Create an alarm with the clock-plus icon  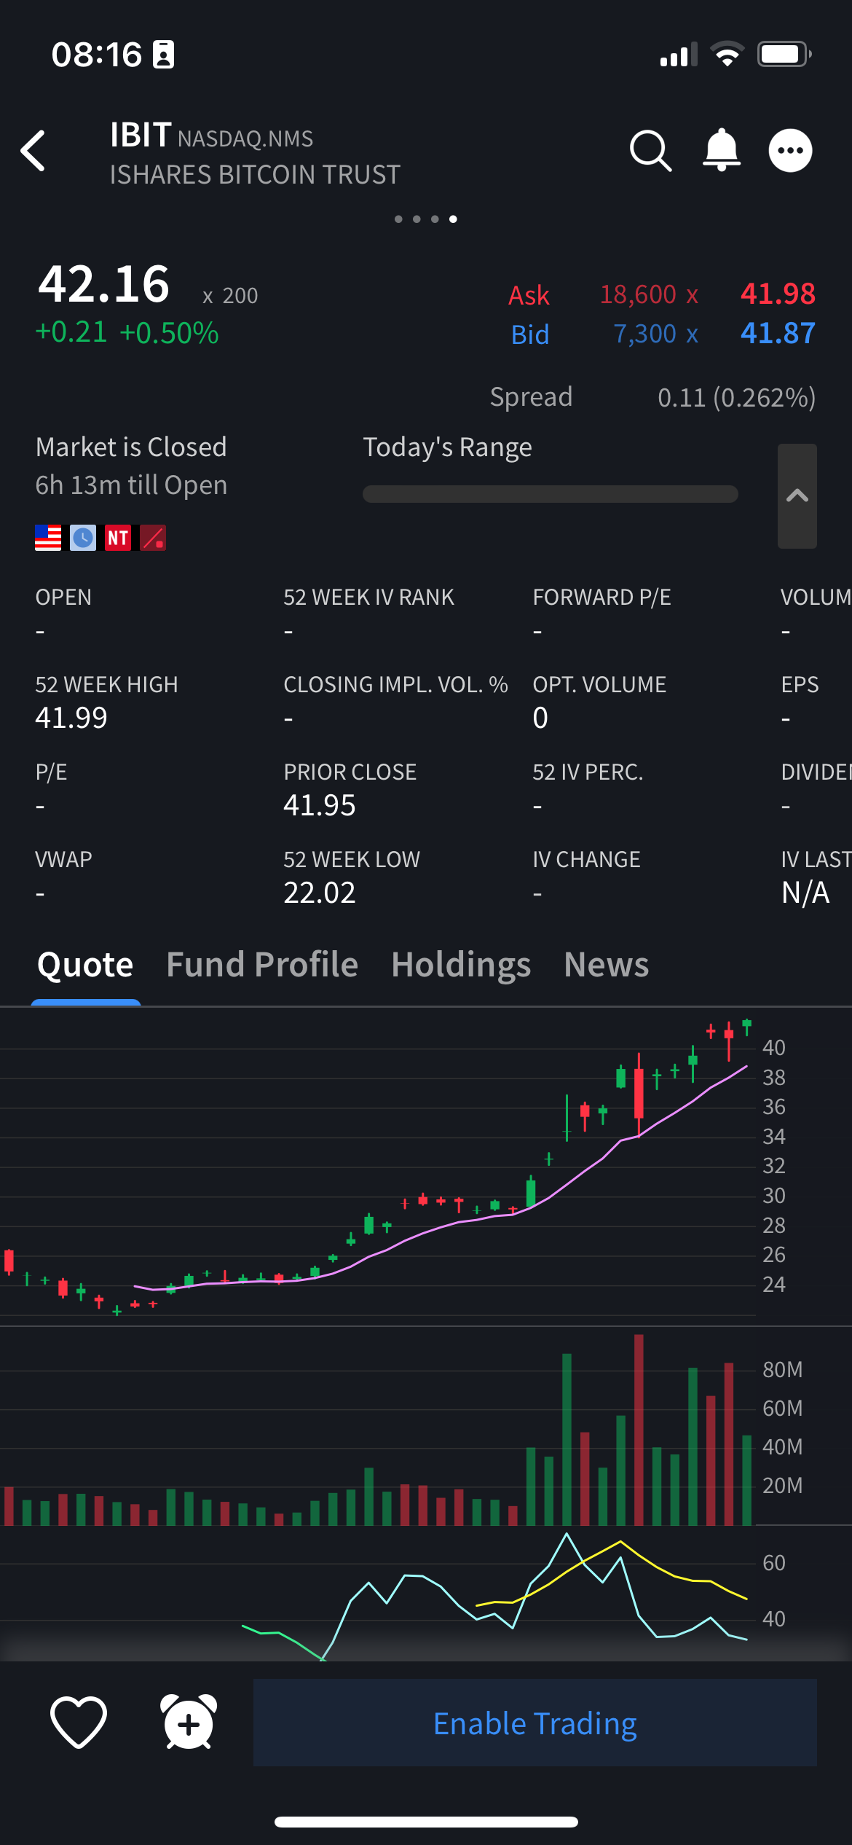coord(189,1722)
